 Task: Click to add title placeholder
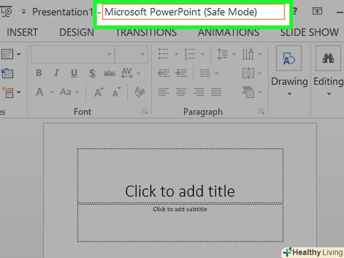tap(180, 176)
